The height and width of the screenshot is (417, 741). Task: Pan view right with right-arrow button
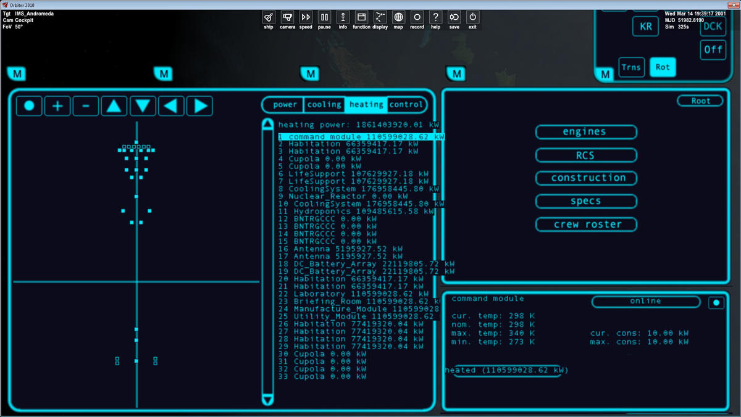pos(199,106)
